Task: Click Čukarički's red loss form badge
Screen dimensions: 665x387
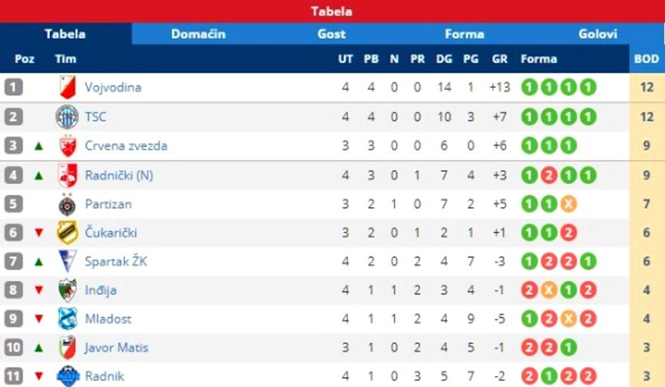Action: 568,233
